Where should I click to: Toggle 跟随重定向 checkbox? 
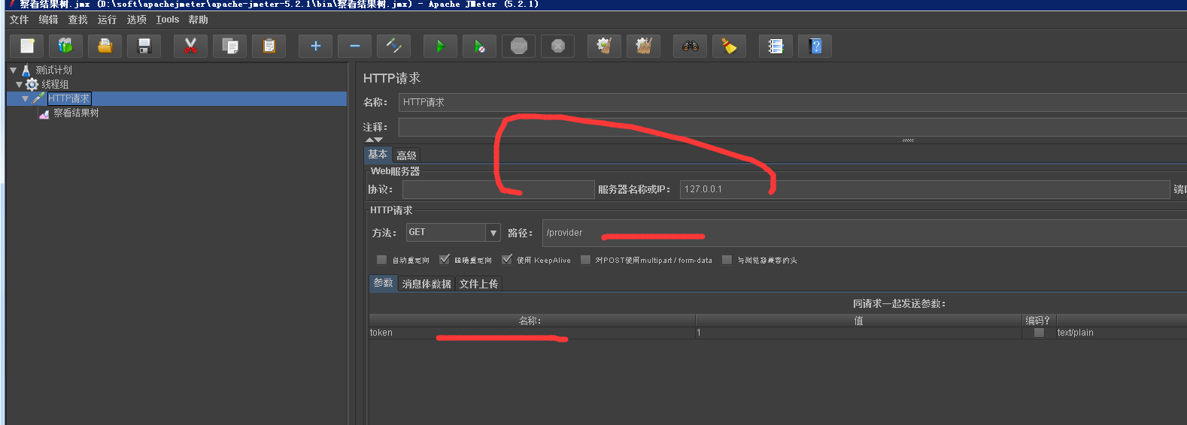[445, 260]
